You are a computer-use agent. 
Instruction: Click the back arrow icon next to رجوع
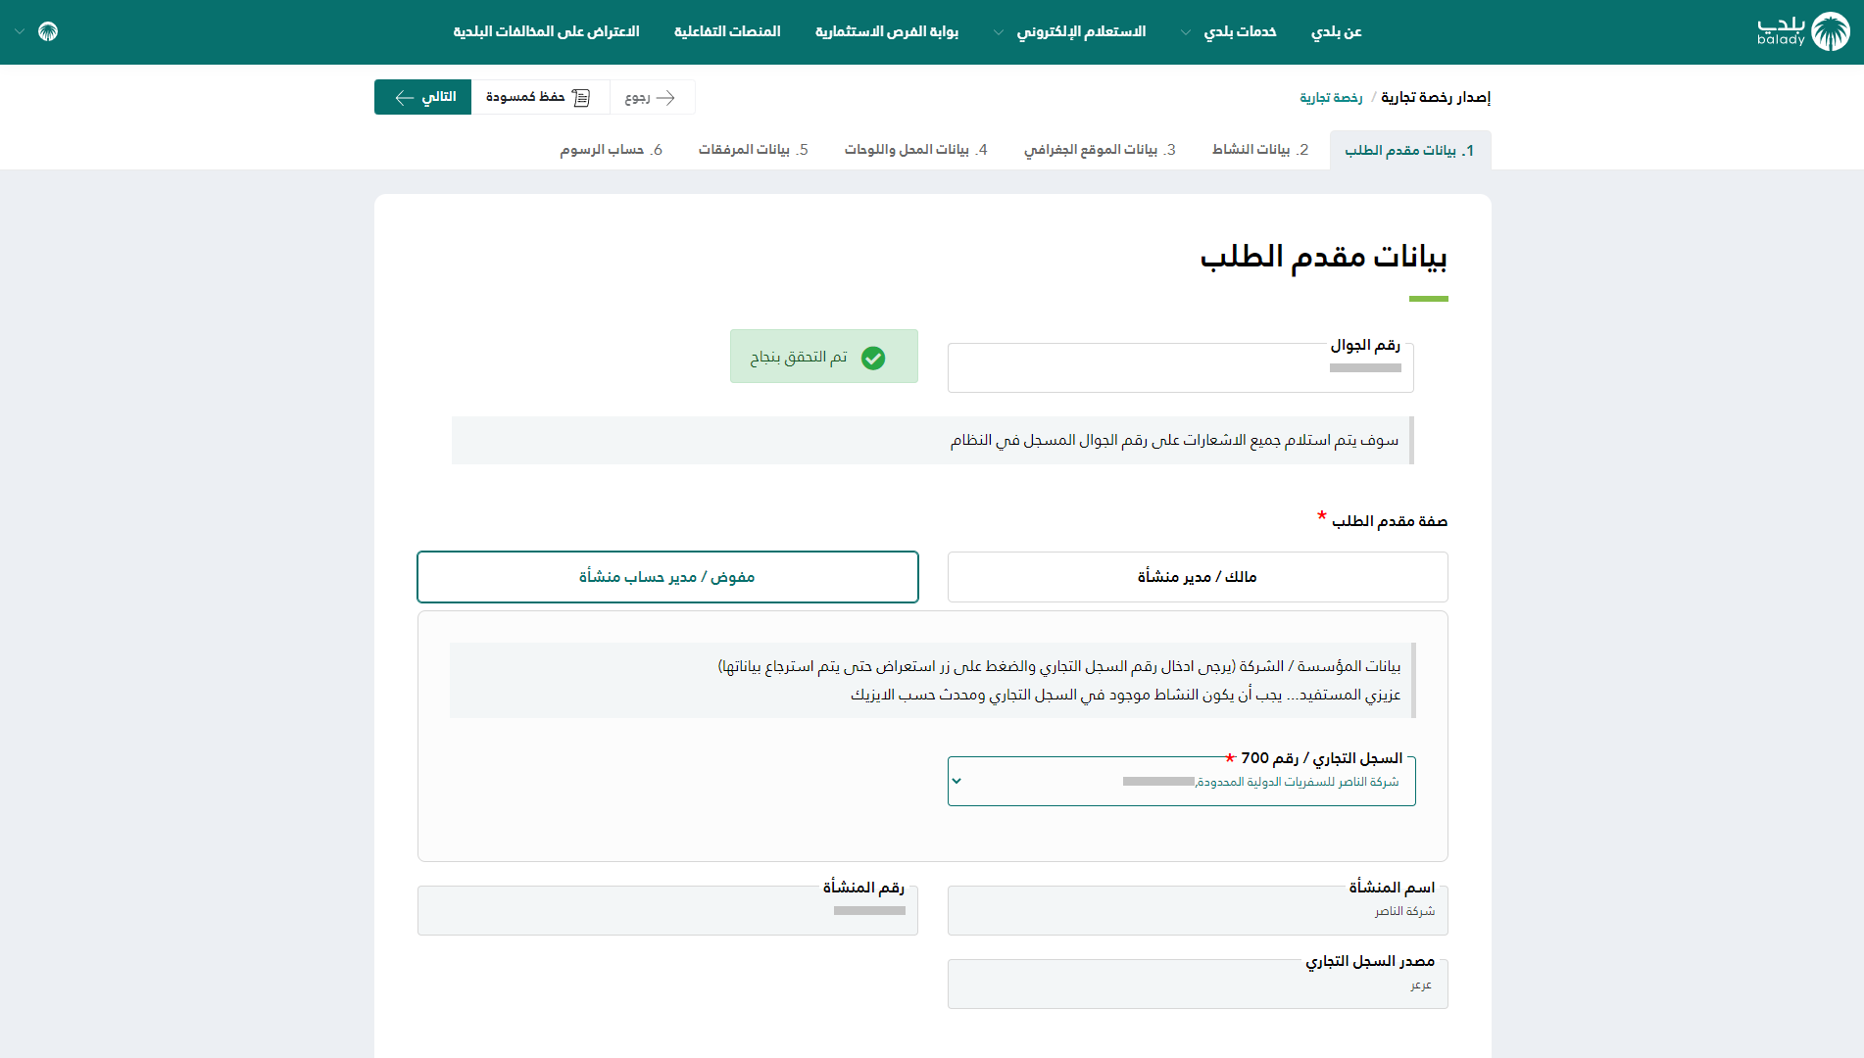666,97
